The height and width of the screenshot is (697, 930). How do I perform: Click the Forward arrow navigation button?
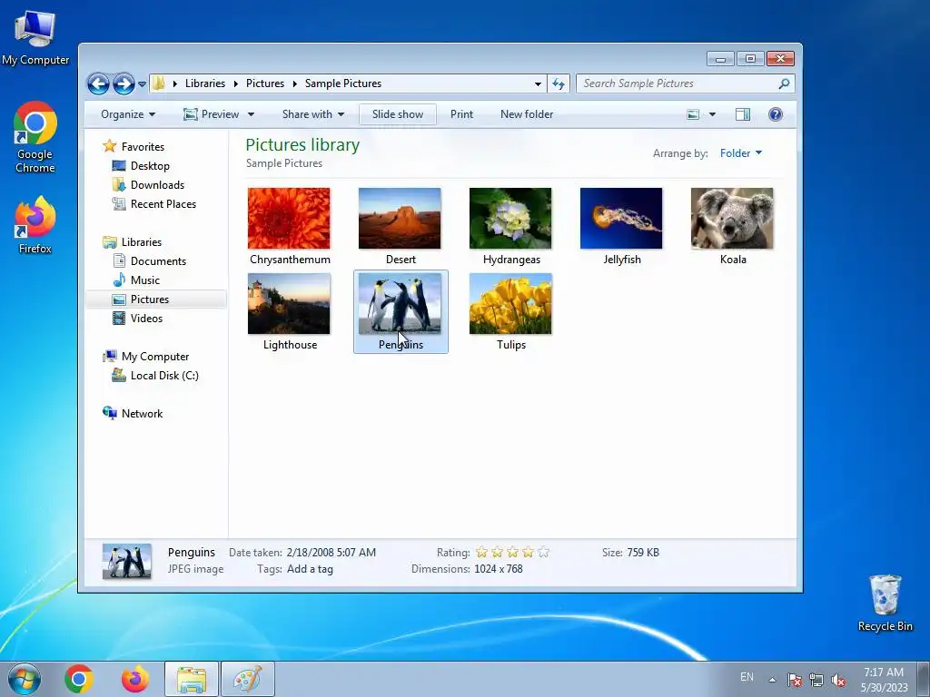(x=124, y=83)
